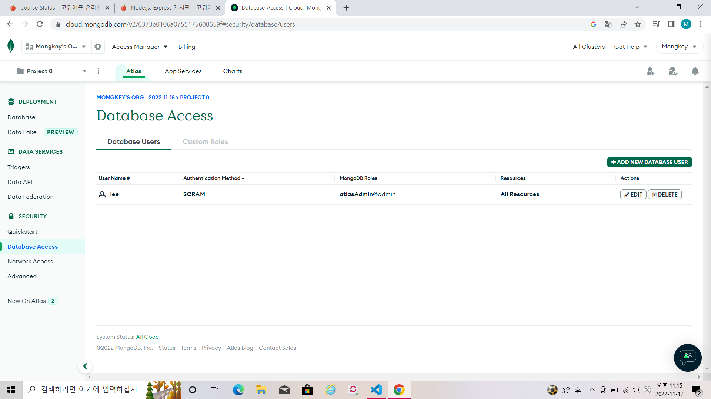Viewport: 711px width, 399px height.
Task: Open Advanced security settings
Action: point(22,276)
